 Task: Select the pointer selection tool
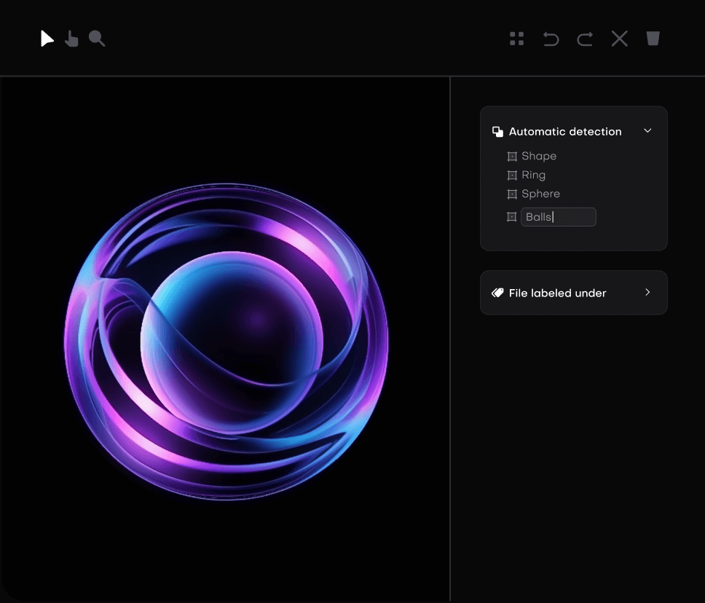[x=47, y=39]
